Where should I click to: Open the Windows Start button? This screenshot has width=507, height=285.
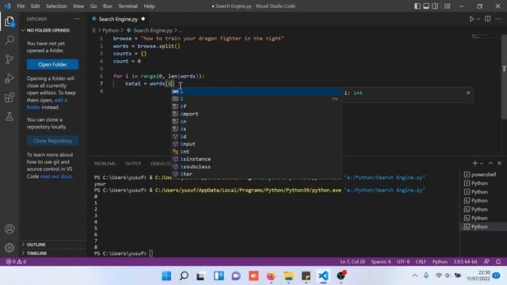click(x=166, y=276)
